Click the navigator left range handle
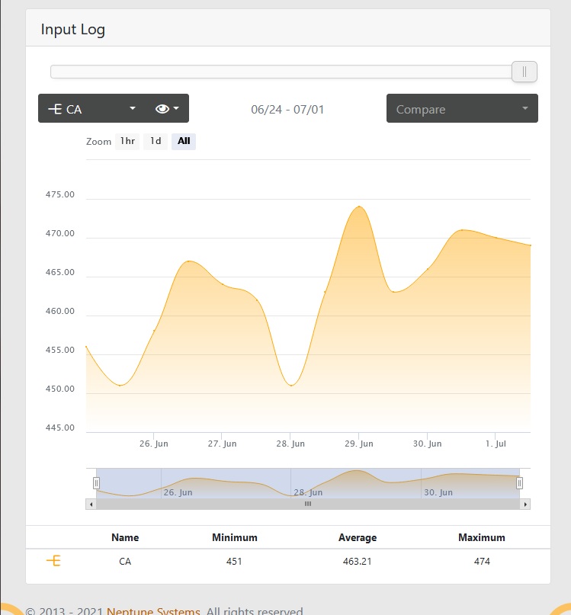Viewport: 571px width, 615px height. pyautogui.click(x=97, y=483)
